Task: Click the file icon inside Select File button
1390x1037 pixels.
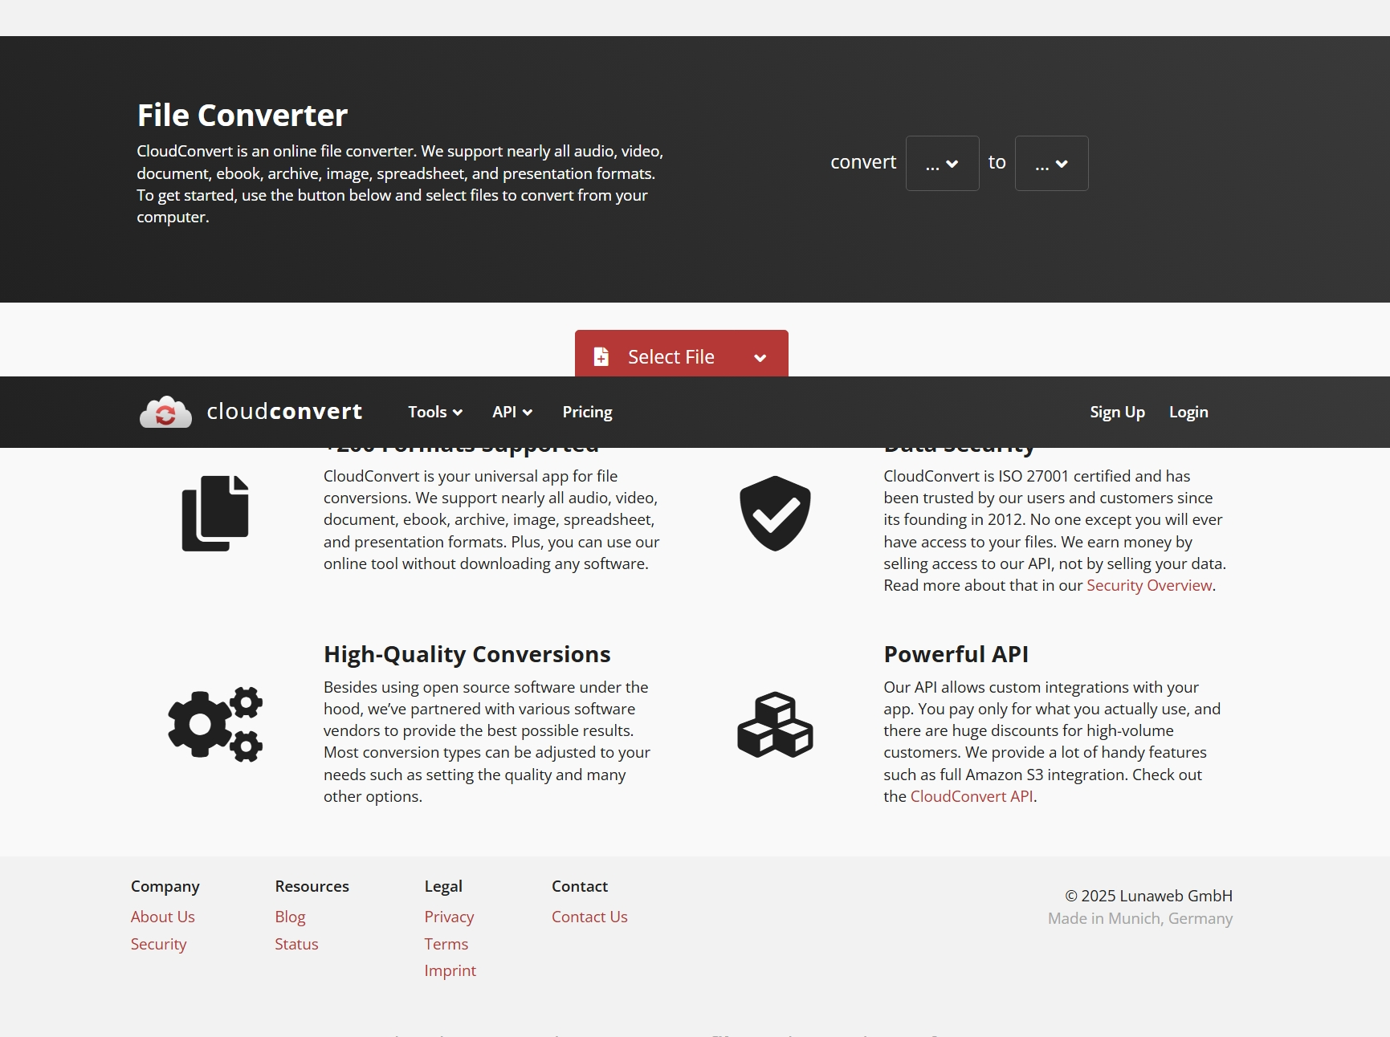Action: click(601, 356)
